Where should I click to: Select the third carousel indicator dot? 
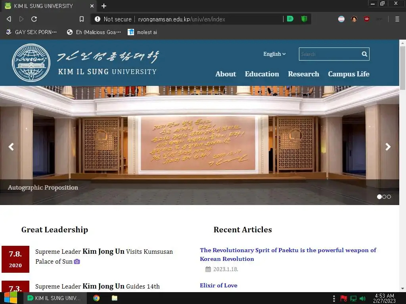[389, 197]
